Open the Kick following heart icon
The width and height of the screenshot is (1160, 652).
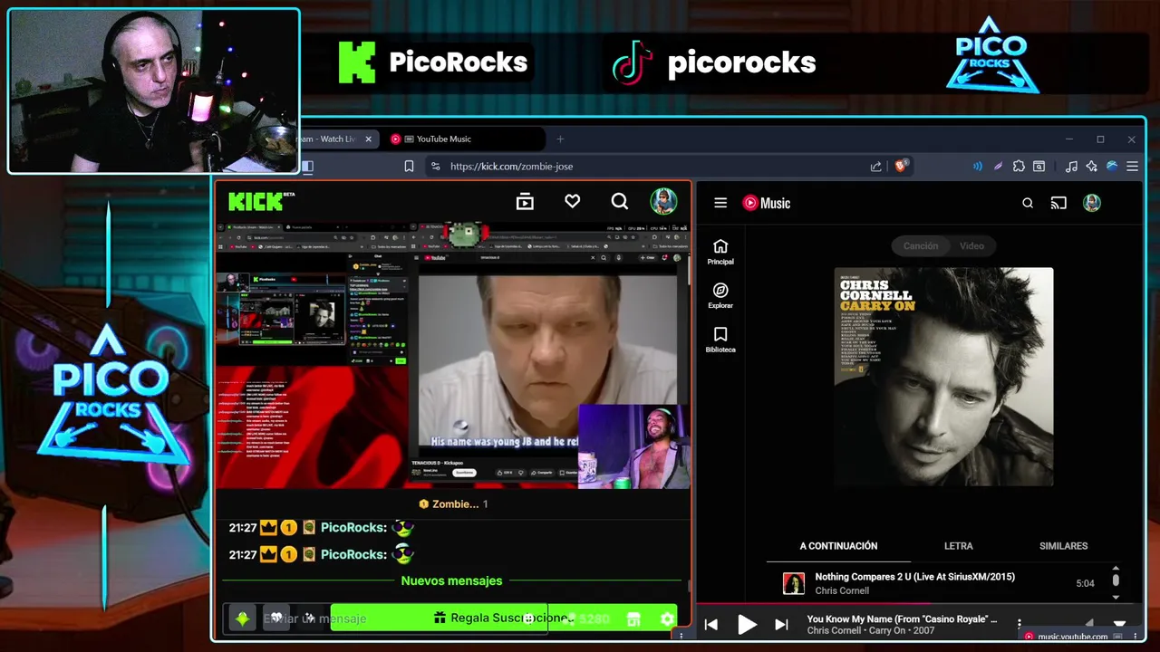[x=572, y=201]
